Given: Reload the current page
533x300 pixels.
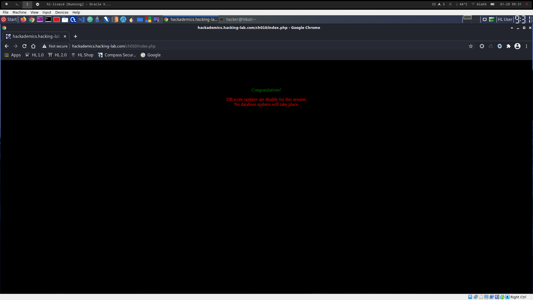Looking at the screenshot, I should pyautogui.click(x=24, y=46).
